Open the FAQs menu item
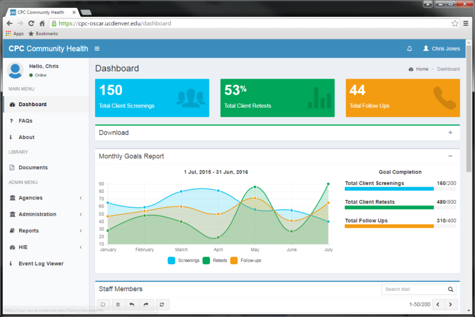This screenshot has width=475, height=317. coord(25,121)
